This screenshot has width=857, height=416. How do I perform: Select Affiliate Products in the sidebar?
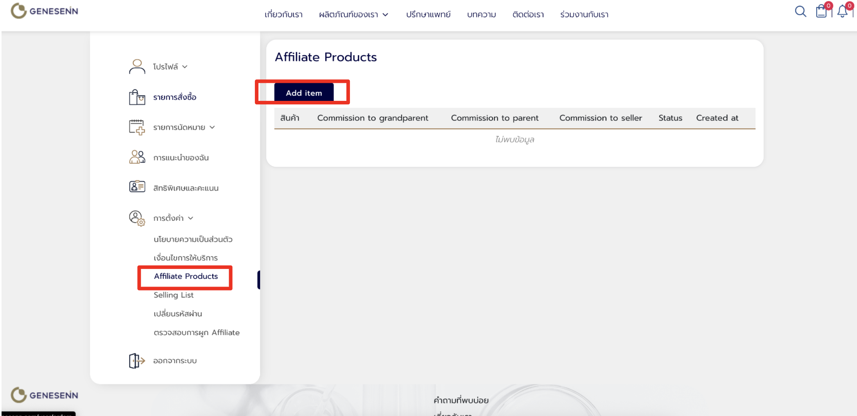[x=186, y=276]
